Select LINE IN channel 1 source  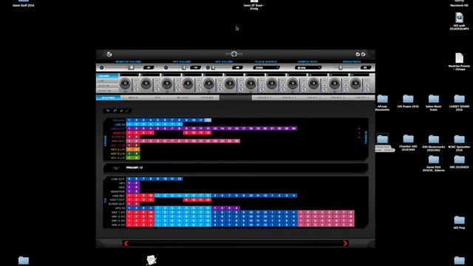tap(129, 124)
